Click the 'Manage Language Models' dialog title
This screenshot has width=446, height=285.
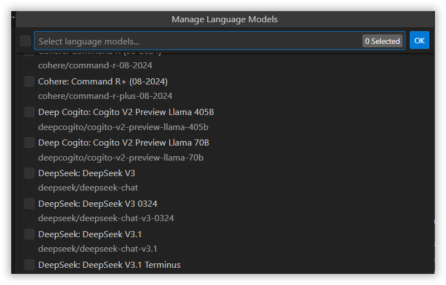[225, 19]
